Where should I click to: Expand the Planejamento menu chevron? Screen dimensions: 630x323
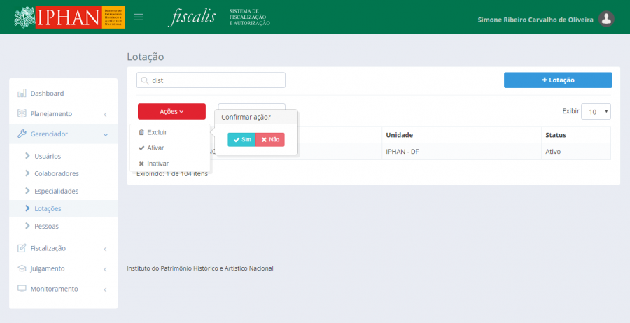tap(104, 114)
